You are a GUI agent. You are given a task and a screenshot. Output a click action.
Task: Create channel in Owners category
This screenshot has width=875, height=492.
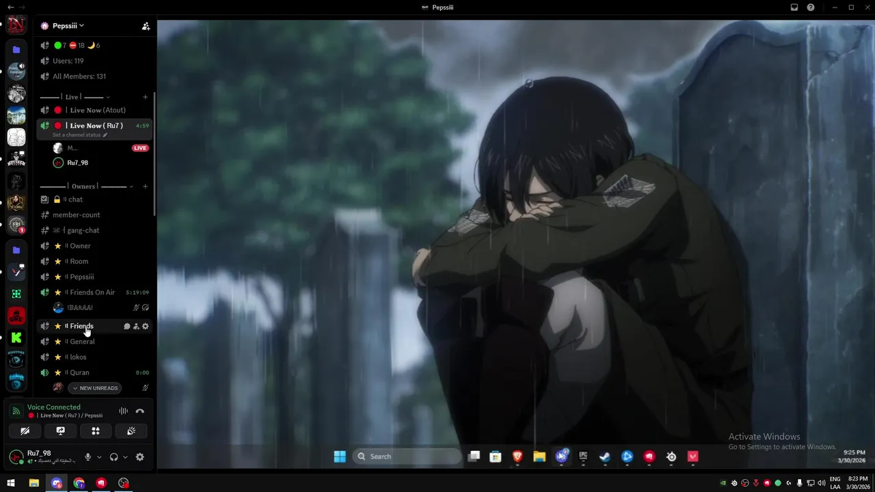145,186
